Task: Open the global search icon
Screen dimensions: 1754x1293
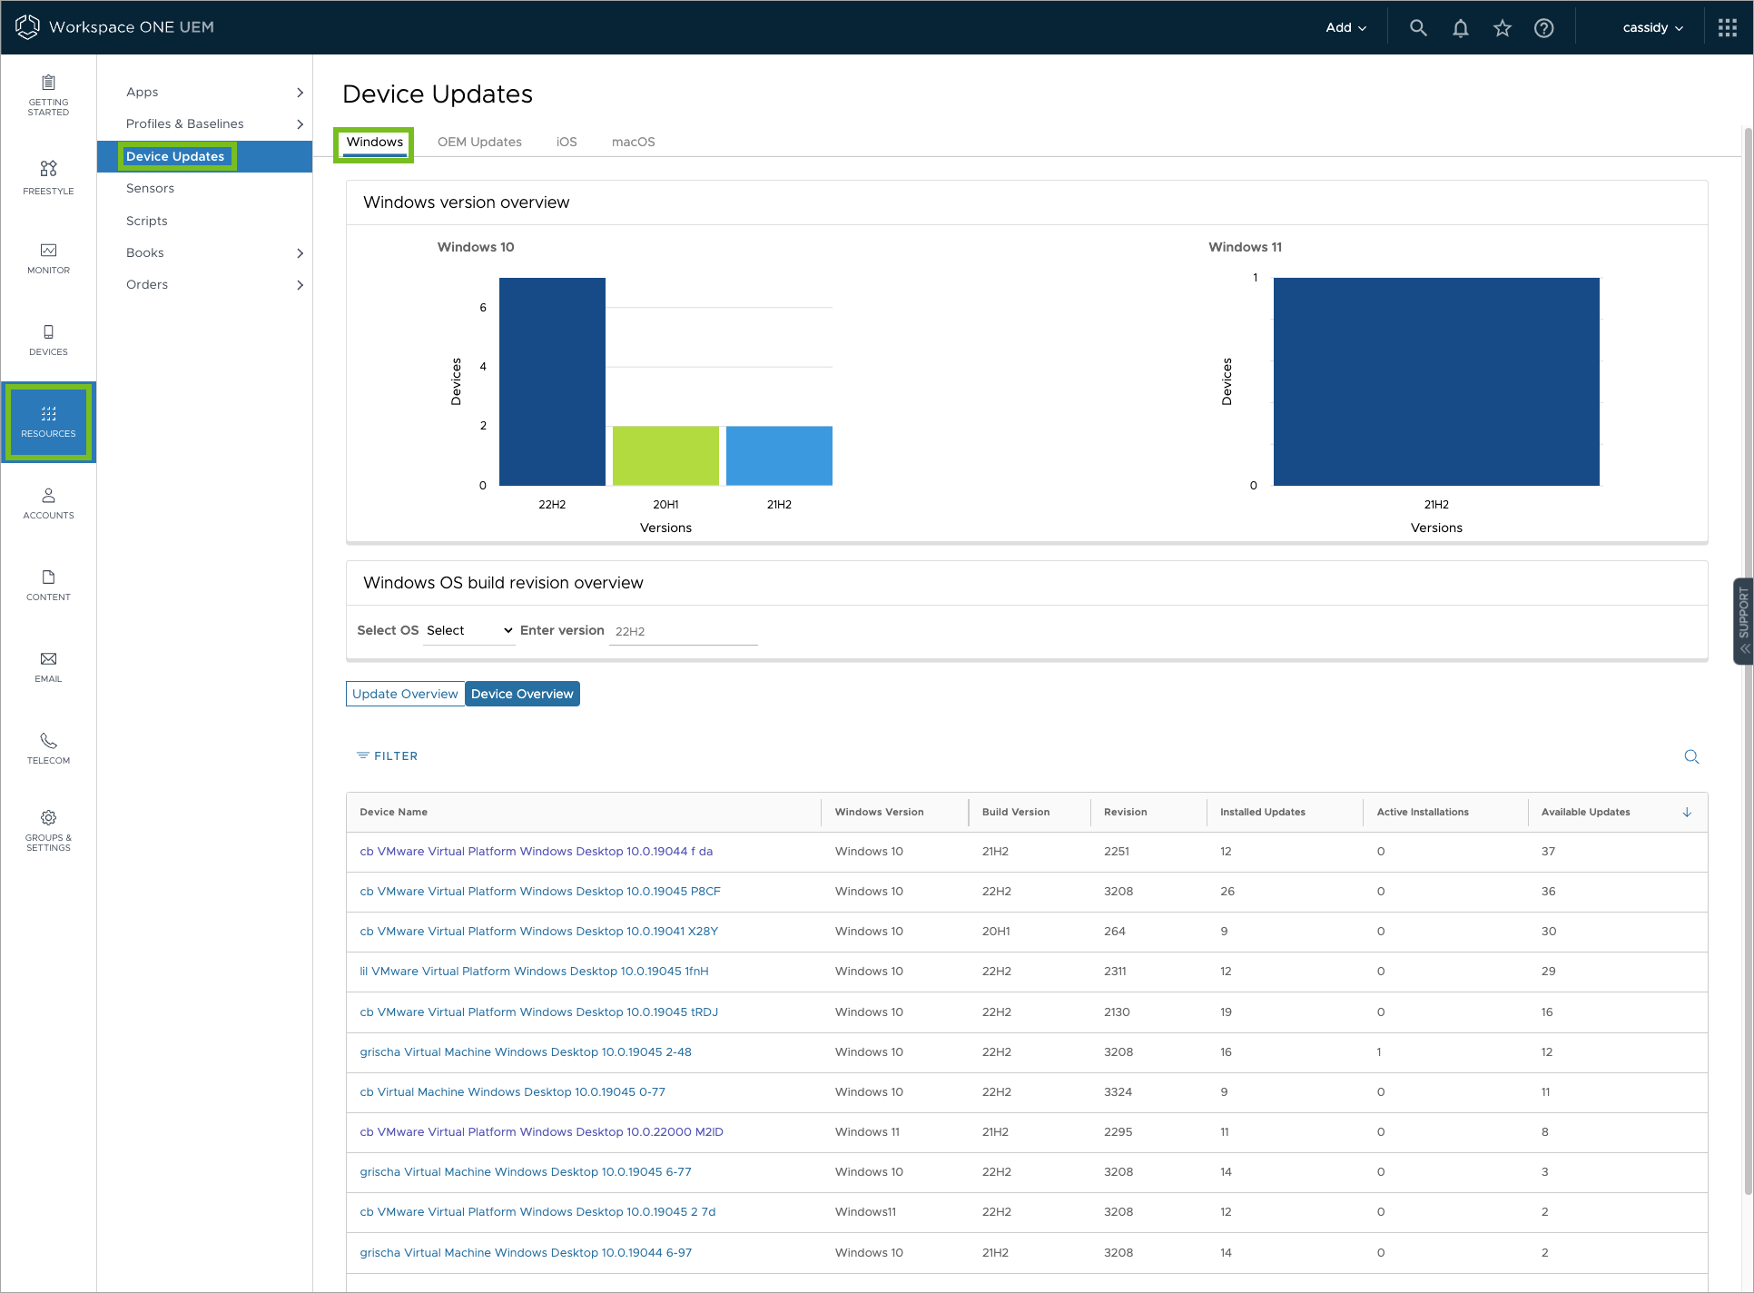Action: (1418, 28)
